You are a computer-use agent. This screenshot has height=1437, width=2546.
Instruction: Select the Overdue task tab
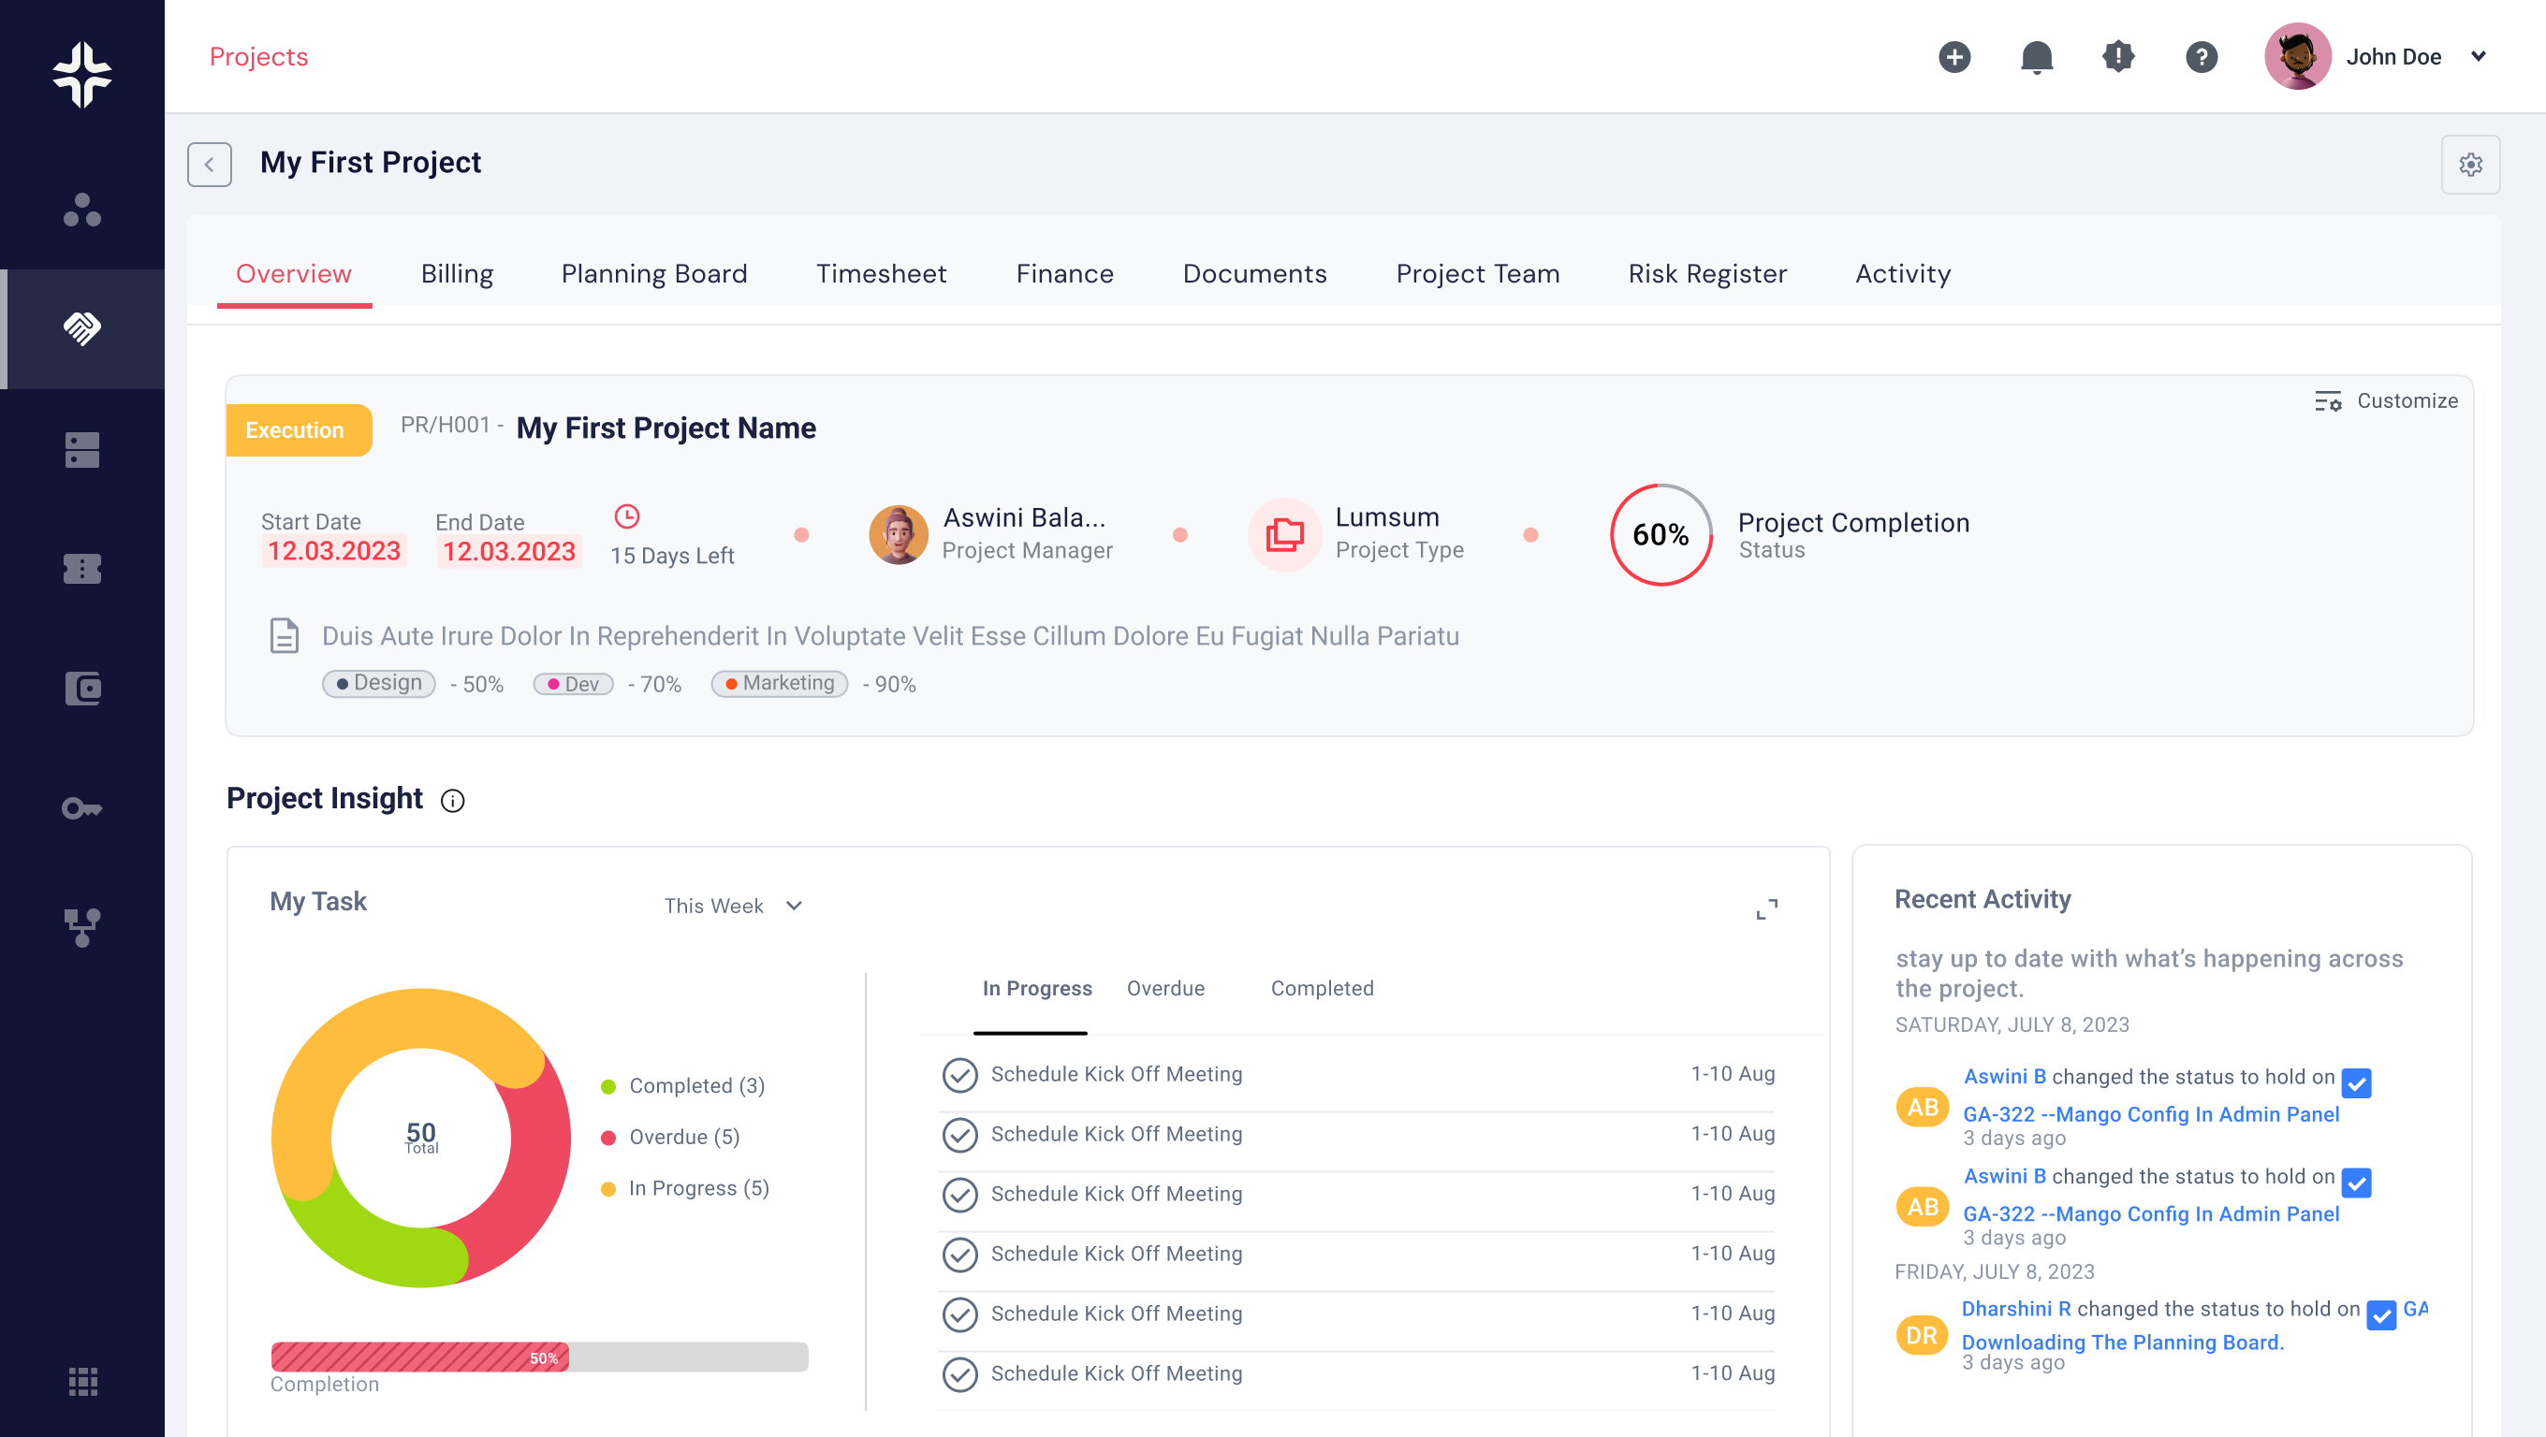pyautogui.click(x=1165, y=989)
